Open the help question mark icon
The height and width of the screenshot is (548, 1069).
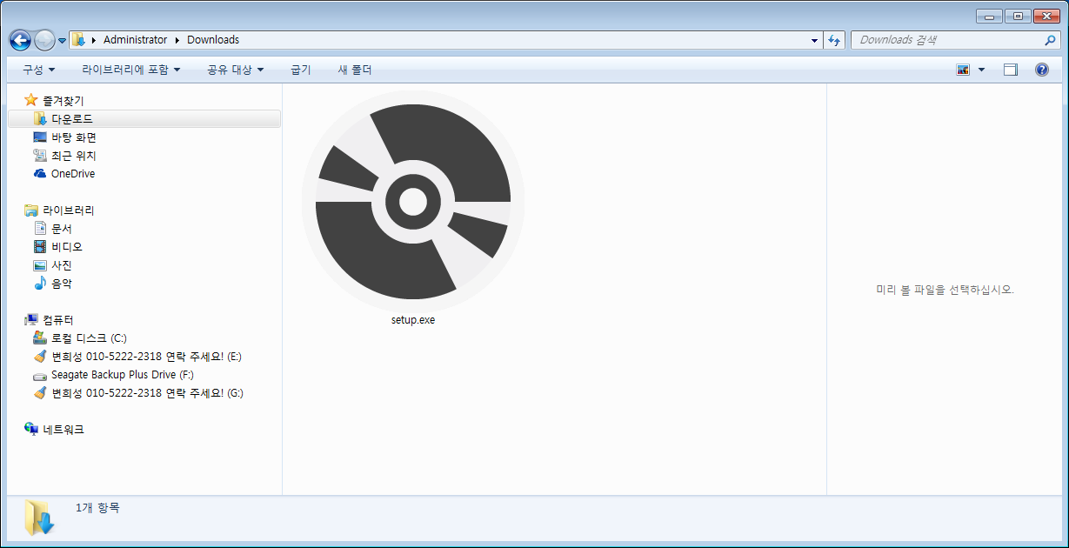(x=1041, y=70)
